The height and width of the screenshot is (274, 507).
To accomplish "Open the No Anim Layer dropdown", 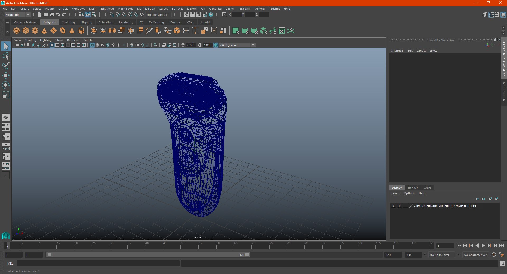I will (442, 255).
